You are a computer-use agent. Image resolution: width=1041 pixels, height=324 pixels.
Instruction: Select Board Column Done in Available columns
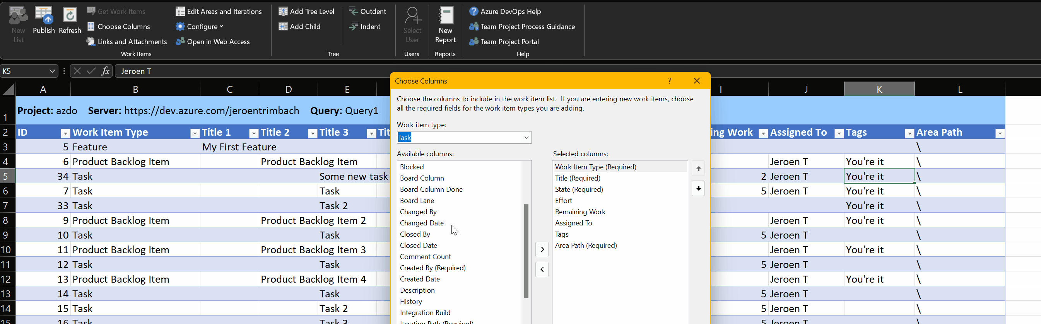pyautogui.click(x=431, y=189)
